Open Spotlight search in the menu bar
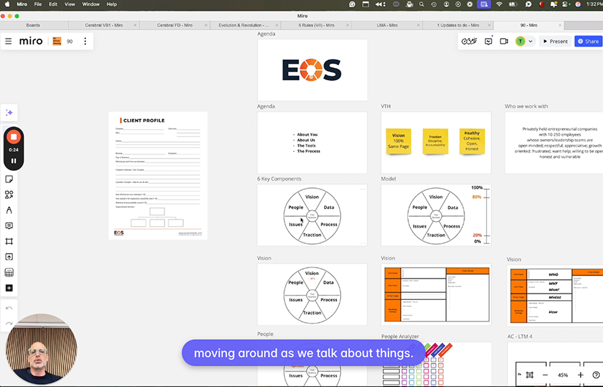603x387 pixels. point(422,4)
